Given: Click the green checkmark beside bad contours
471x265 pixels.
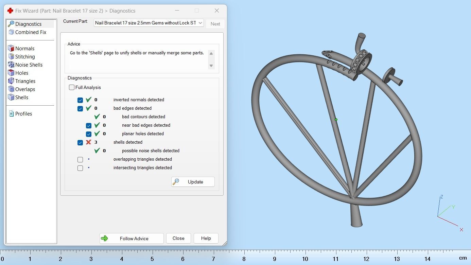Looking at the screenshot, I should click(x=97, y=117).
